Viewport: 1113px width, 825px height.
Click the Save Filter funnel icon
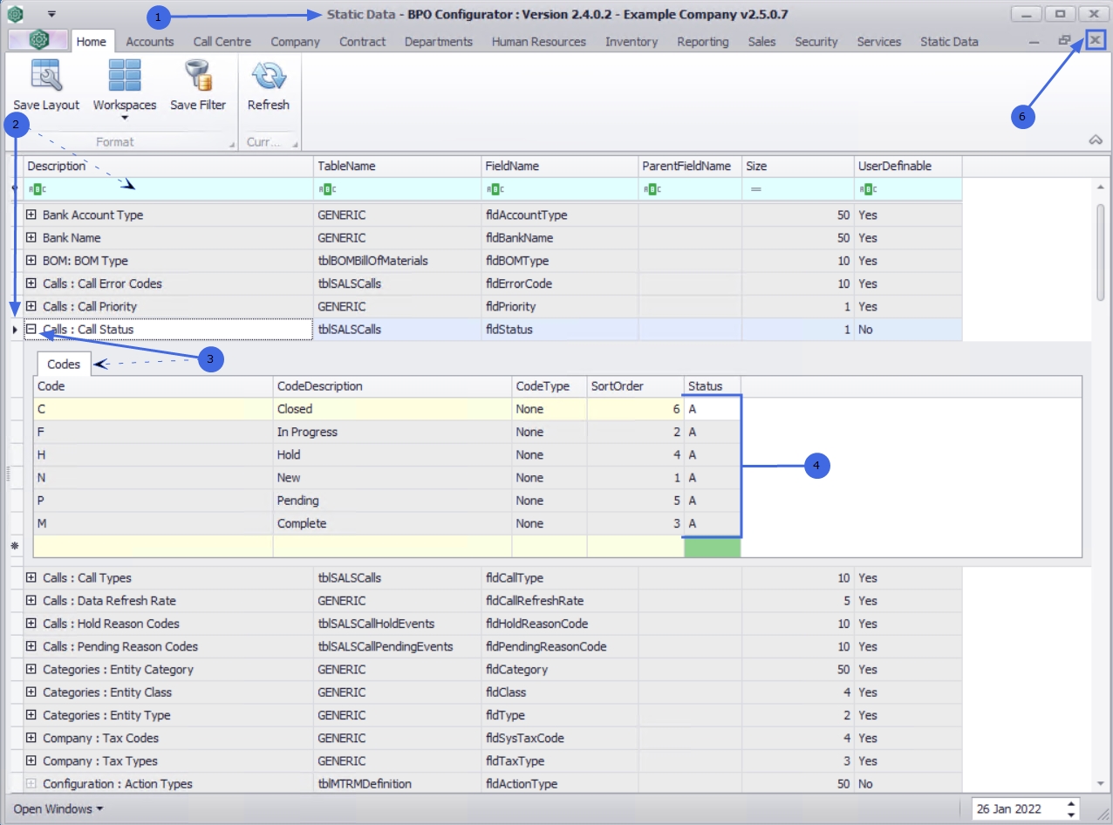click(198, 76)
